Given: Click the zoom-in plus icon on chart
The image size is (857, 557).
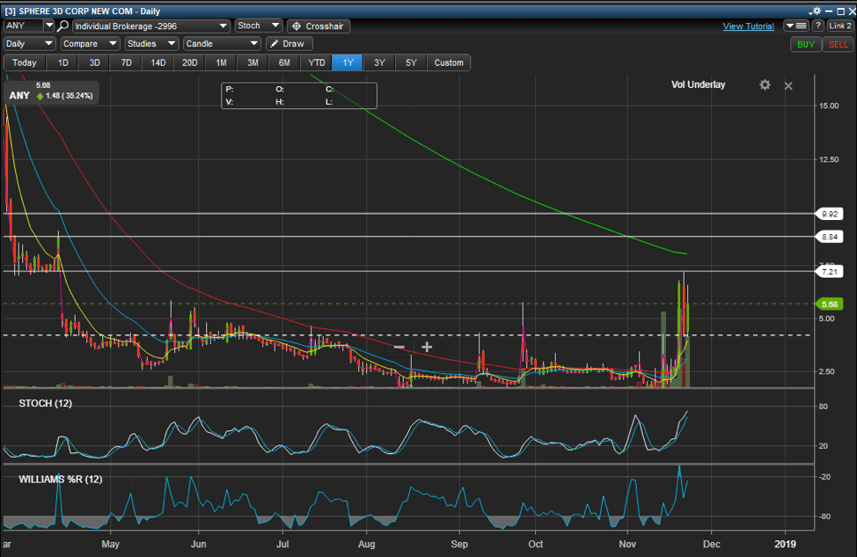Looking at the screenshot, I should tap(427, 347).
